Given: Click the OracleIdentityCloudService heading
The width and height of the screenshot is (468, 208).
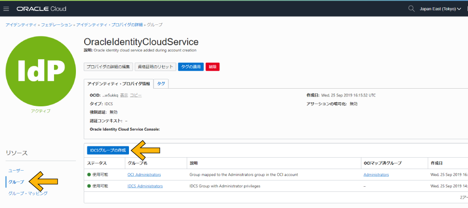Looking at the screenshot, I should coord(141,41).
